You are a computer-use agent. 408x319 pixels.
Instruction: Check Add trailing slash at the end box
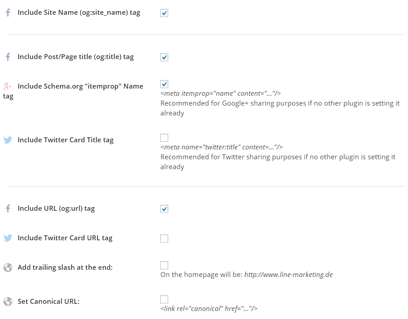point(164,265)
